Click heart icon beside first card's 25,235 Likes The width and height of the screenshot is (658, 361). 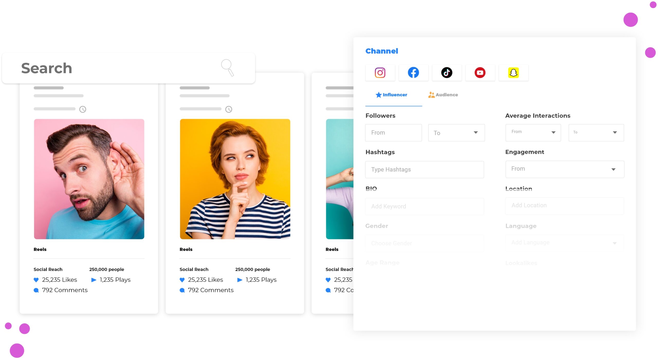(x=36, y=280)
